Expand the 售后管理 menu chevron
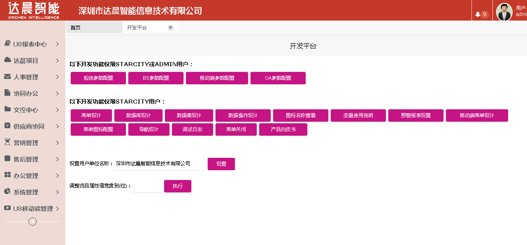The image size is (527, 245). pos(58,159)
